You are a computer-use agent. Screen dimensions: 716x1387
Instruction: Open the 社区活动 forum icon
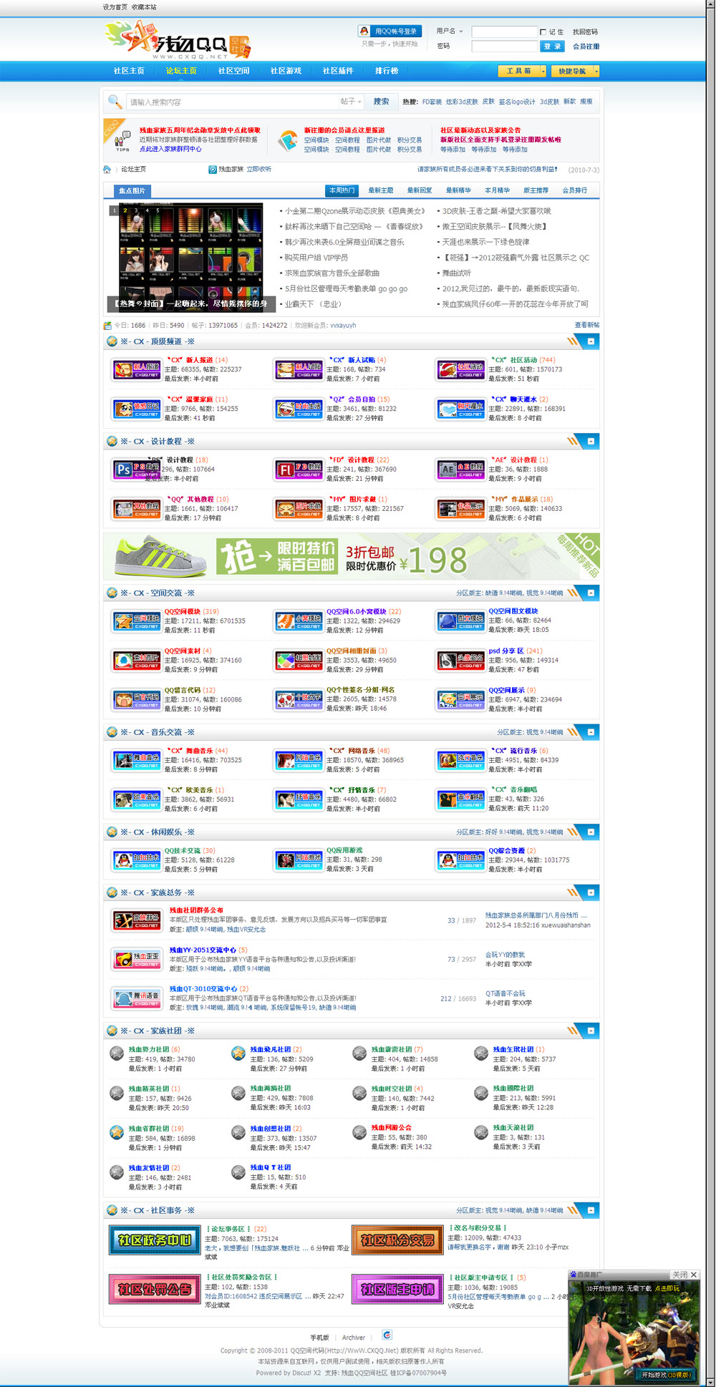coord(461,370)
